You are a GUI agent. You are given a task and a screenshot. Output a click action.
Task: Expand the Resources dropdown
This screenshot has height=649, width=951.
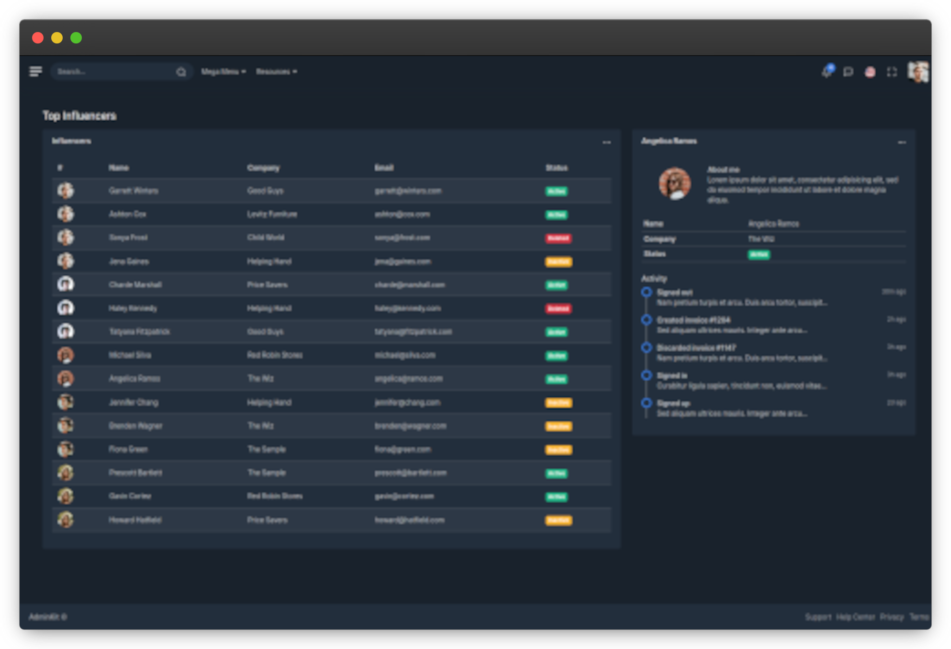pos(276,72)
